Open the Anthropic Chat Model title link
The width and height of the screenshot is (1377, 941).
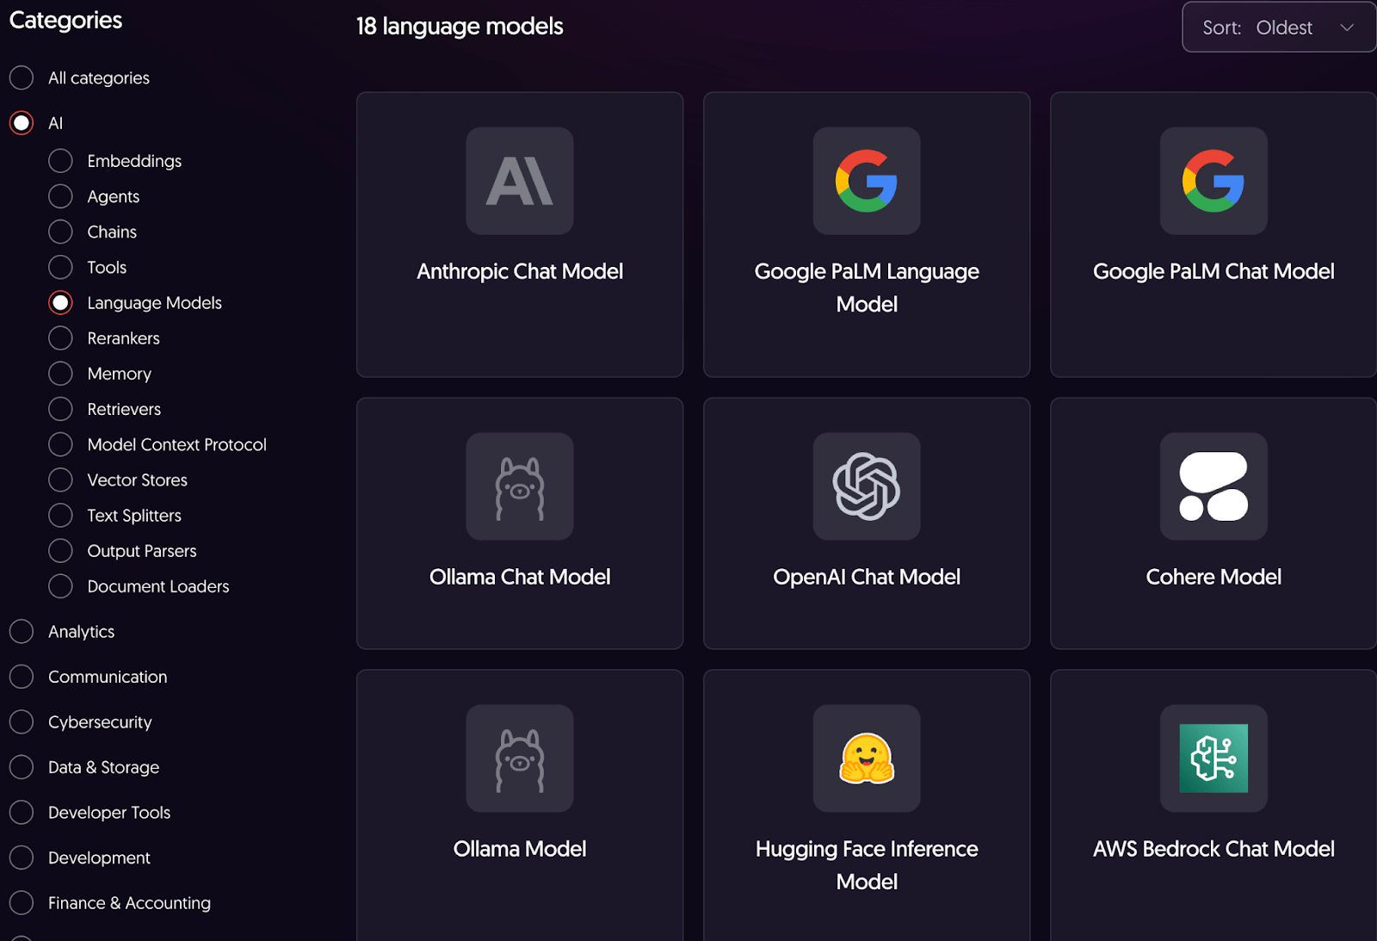[x=519, y=271]
